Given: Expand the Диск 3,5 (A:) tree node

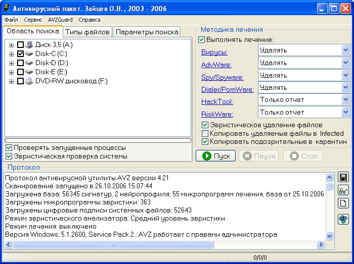Looking at the screenshot, I should click(x=11, y=45).
